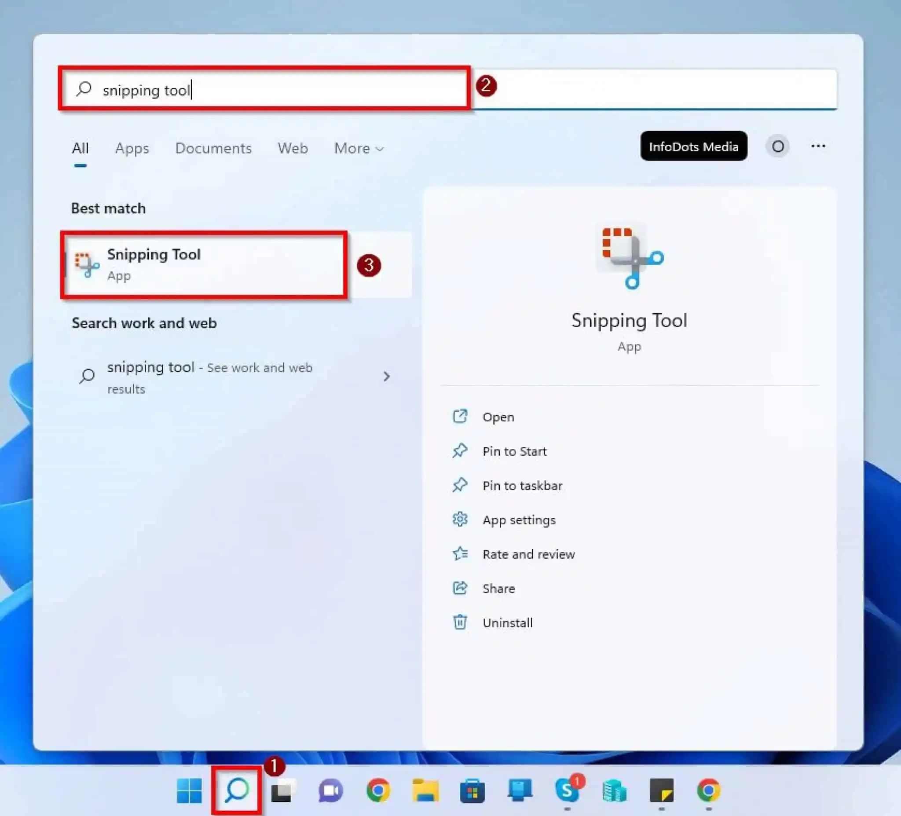Screen dimensions: 901x816
Task: Expand the More filter dropdown
Action: point(358,148)
